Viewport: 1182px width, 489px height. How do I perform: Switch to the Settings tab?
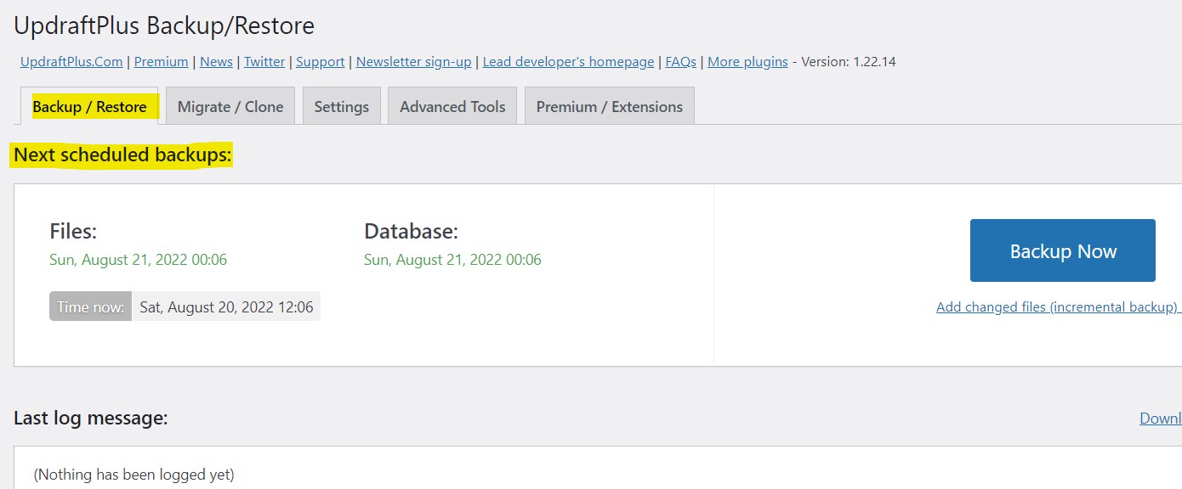(x=341, y=106)
